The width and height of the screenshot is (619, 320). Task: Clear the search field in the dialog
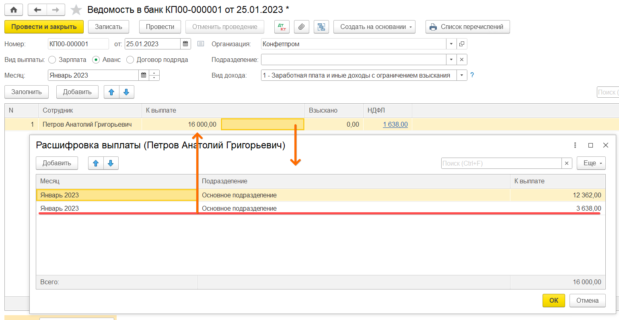tap(566, 163)
